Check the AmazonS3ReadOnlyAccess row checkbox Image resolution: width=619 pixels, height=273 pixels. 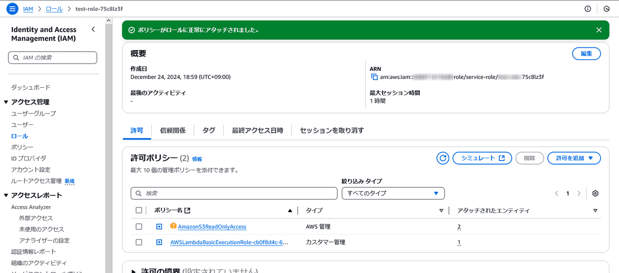139,227
